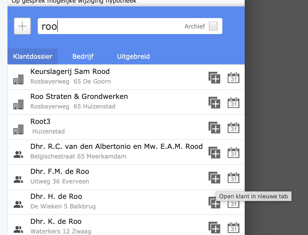Open Dhr. R.C. van den Albertonio en Mw. E.A.M. Rood
The height and width of the screenshot is (235, 308).
coord(126,152)
